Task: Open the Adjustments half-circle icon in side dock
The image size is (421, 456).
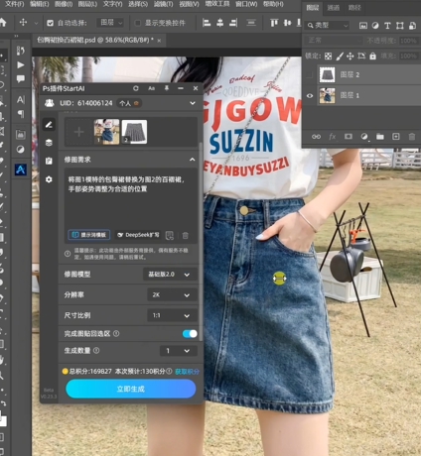Action: [x=21, y=149]
